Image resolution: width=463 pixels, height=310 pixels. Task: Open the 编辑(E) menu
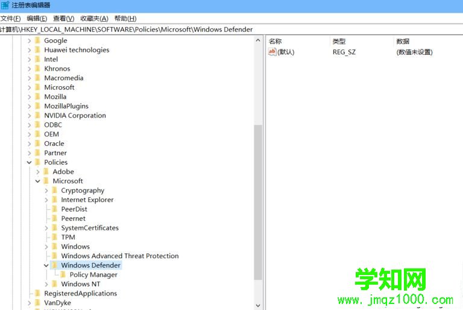(37, 18)
